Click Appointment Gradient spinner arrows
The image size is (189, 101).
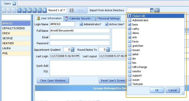pyautogui.click(x=72, y=49)
